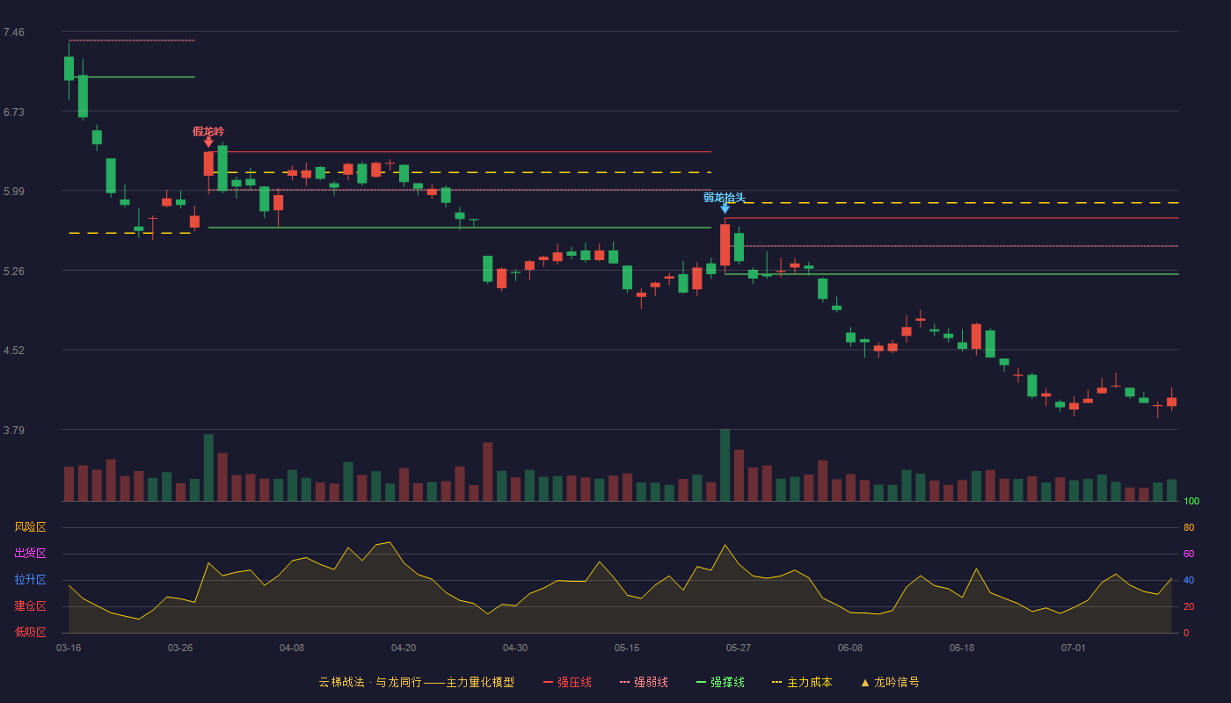Click the 3.79 price axis label
1231x703 pixels.
click(x=13, y=431)
